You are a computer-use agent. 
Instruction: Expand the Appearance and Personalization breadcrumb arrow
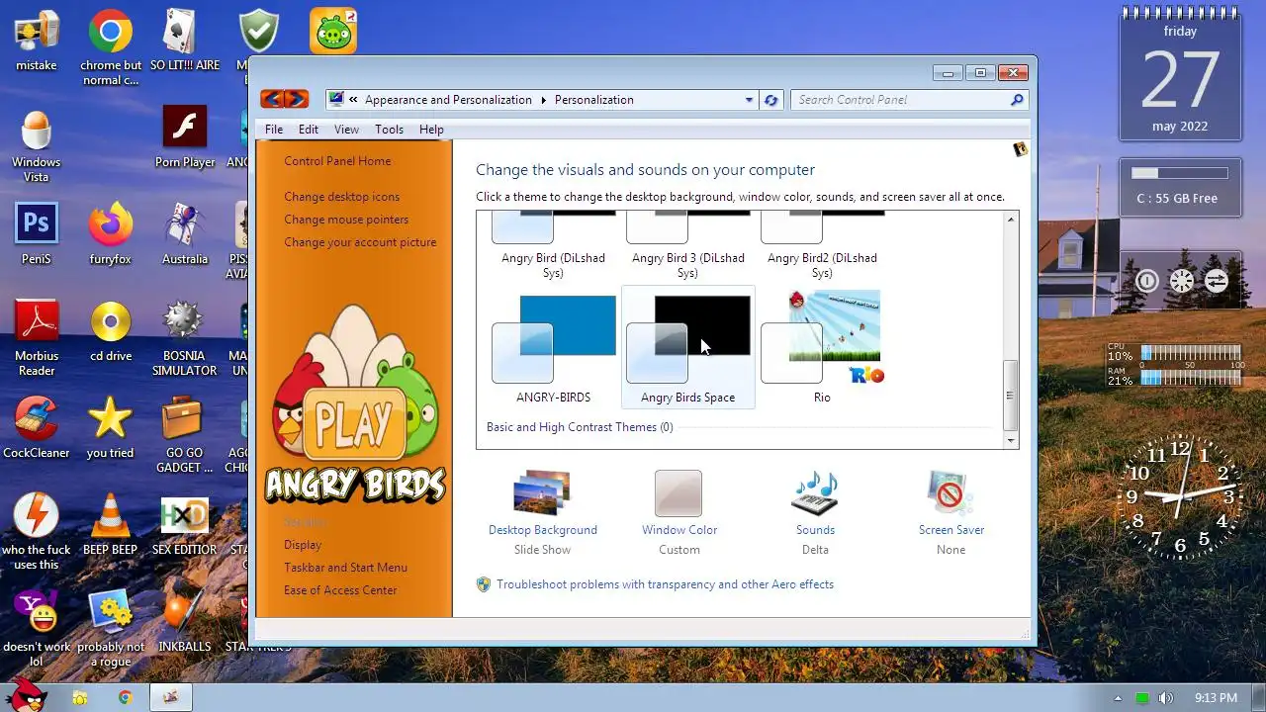pos(542,100)
